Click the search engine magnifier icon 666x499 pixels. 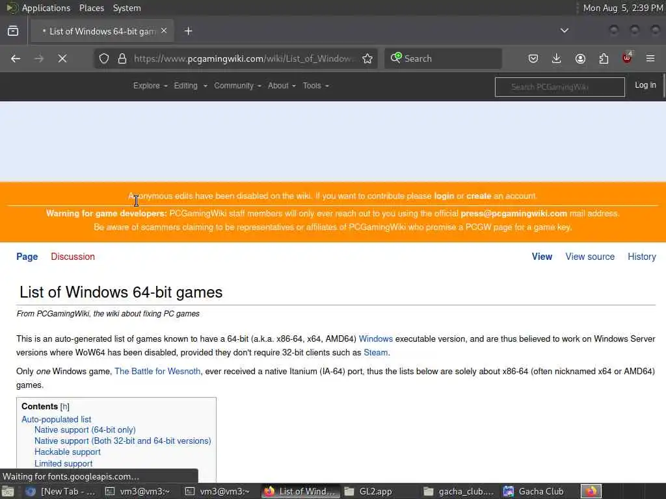click(396, 58)
